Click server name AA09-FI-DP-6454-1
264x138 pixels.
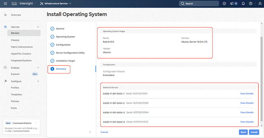pos(113,93)
